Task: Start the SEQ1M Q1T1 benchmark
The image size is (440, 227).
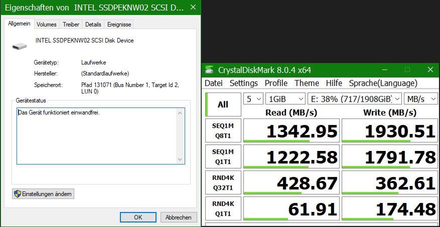Action: tap(223, 156)
